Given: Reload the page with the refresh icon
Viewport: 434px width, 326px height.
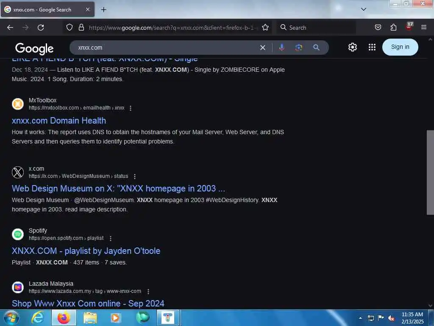Looking at the screenshot, I should pos(41,28).
